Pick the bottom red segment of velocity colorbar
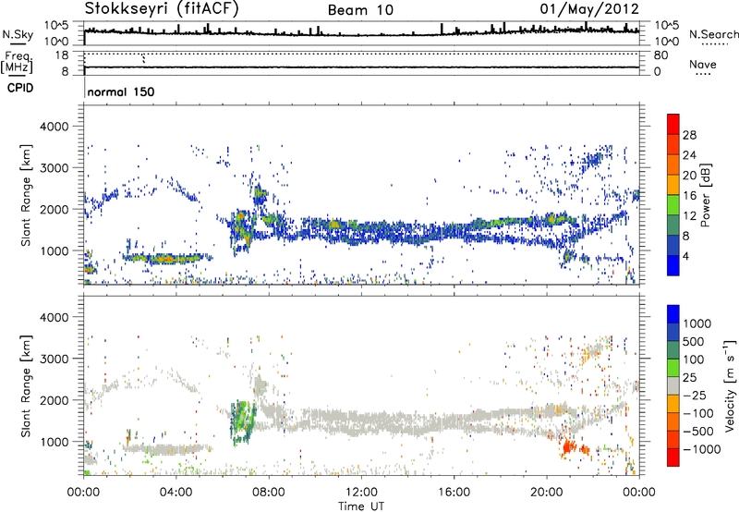The image size is (739, 512). point(673,457)
